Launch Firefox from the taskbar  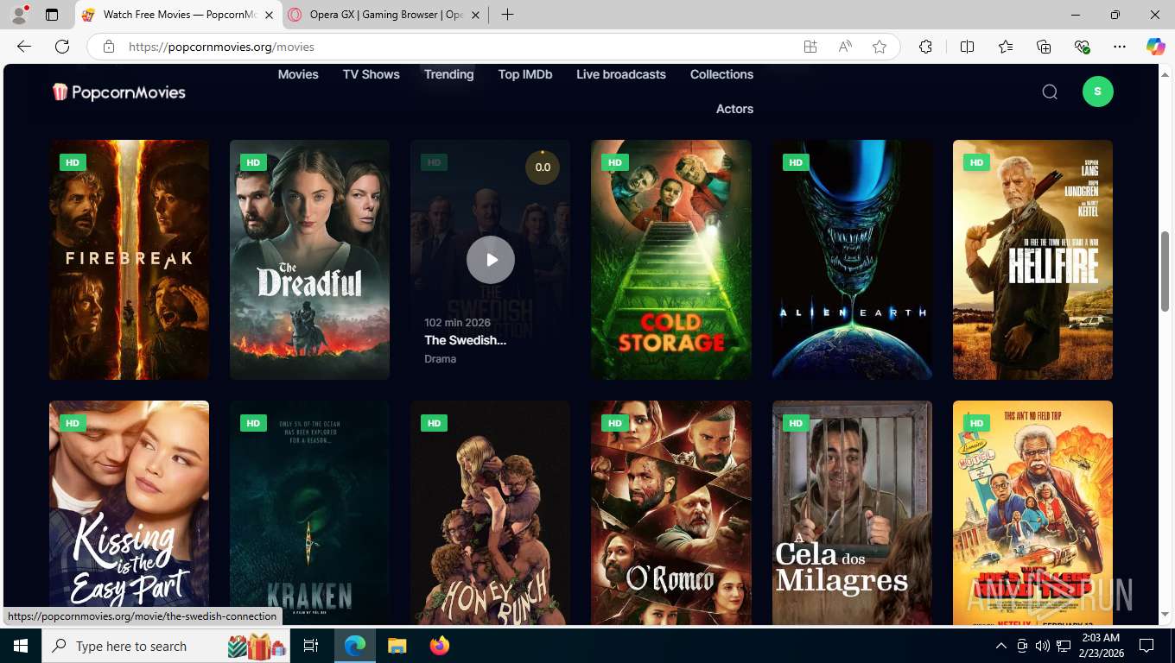[x=440, y=646]
